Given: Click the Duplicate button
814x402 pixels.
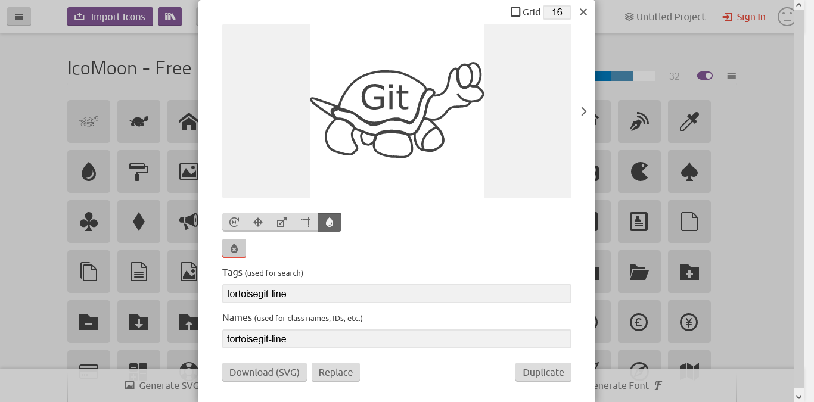Looking at the screenshot, I should point(543,372).
